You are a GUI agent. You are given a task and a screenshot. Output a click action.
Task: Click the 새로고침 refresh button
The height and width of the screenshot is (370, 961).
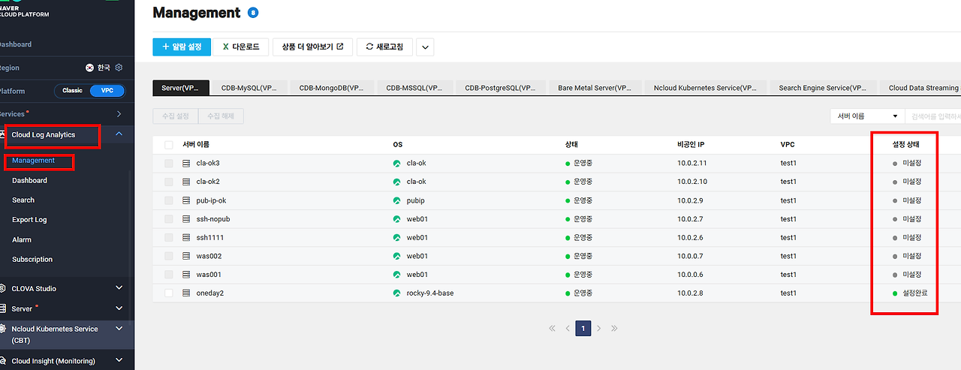click(384, 47)
